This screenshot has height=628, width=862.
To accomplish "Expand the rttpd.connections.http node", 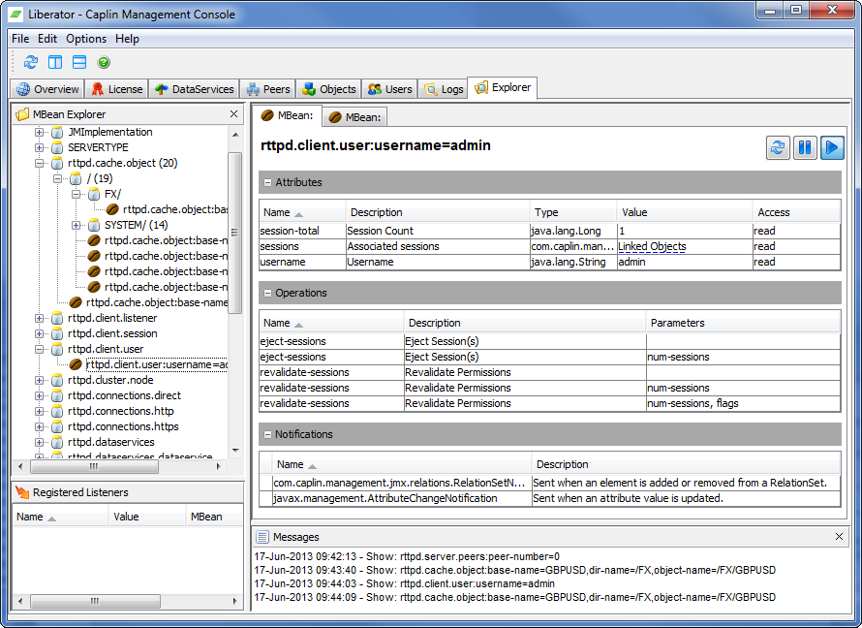I will point(39,411).
